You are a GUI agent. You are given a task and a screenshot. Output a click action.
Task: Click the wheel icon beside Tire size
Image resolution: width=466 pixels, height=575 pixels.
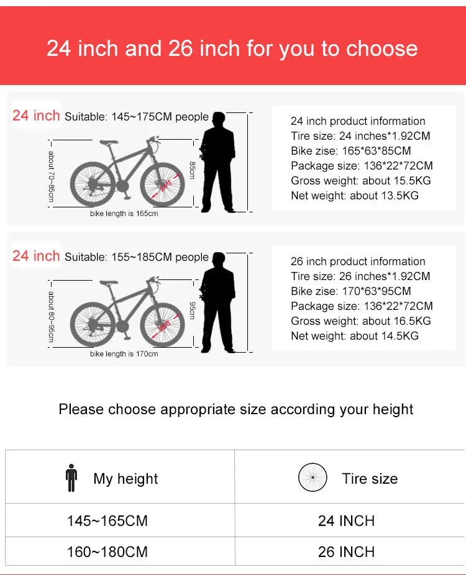(313, 477)
